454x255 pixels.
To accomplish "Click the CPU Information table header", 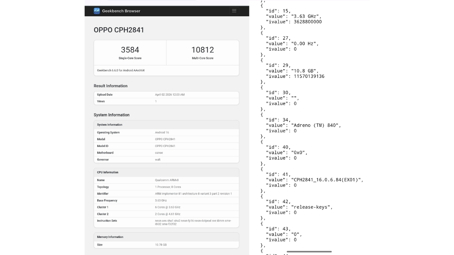I will [166, 172].
